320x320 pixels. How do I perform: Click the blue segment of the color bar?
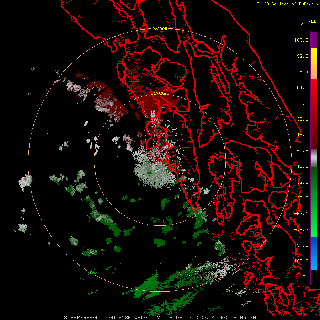314,254
